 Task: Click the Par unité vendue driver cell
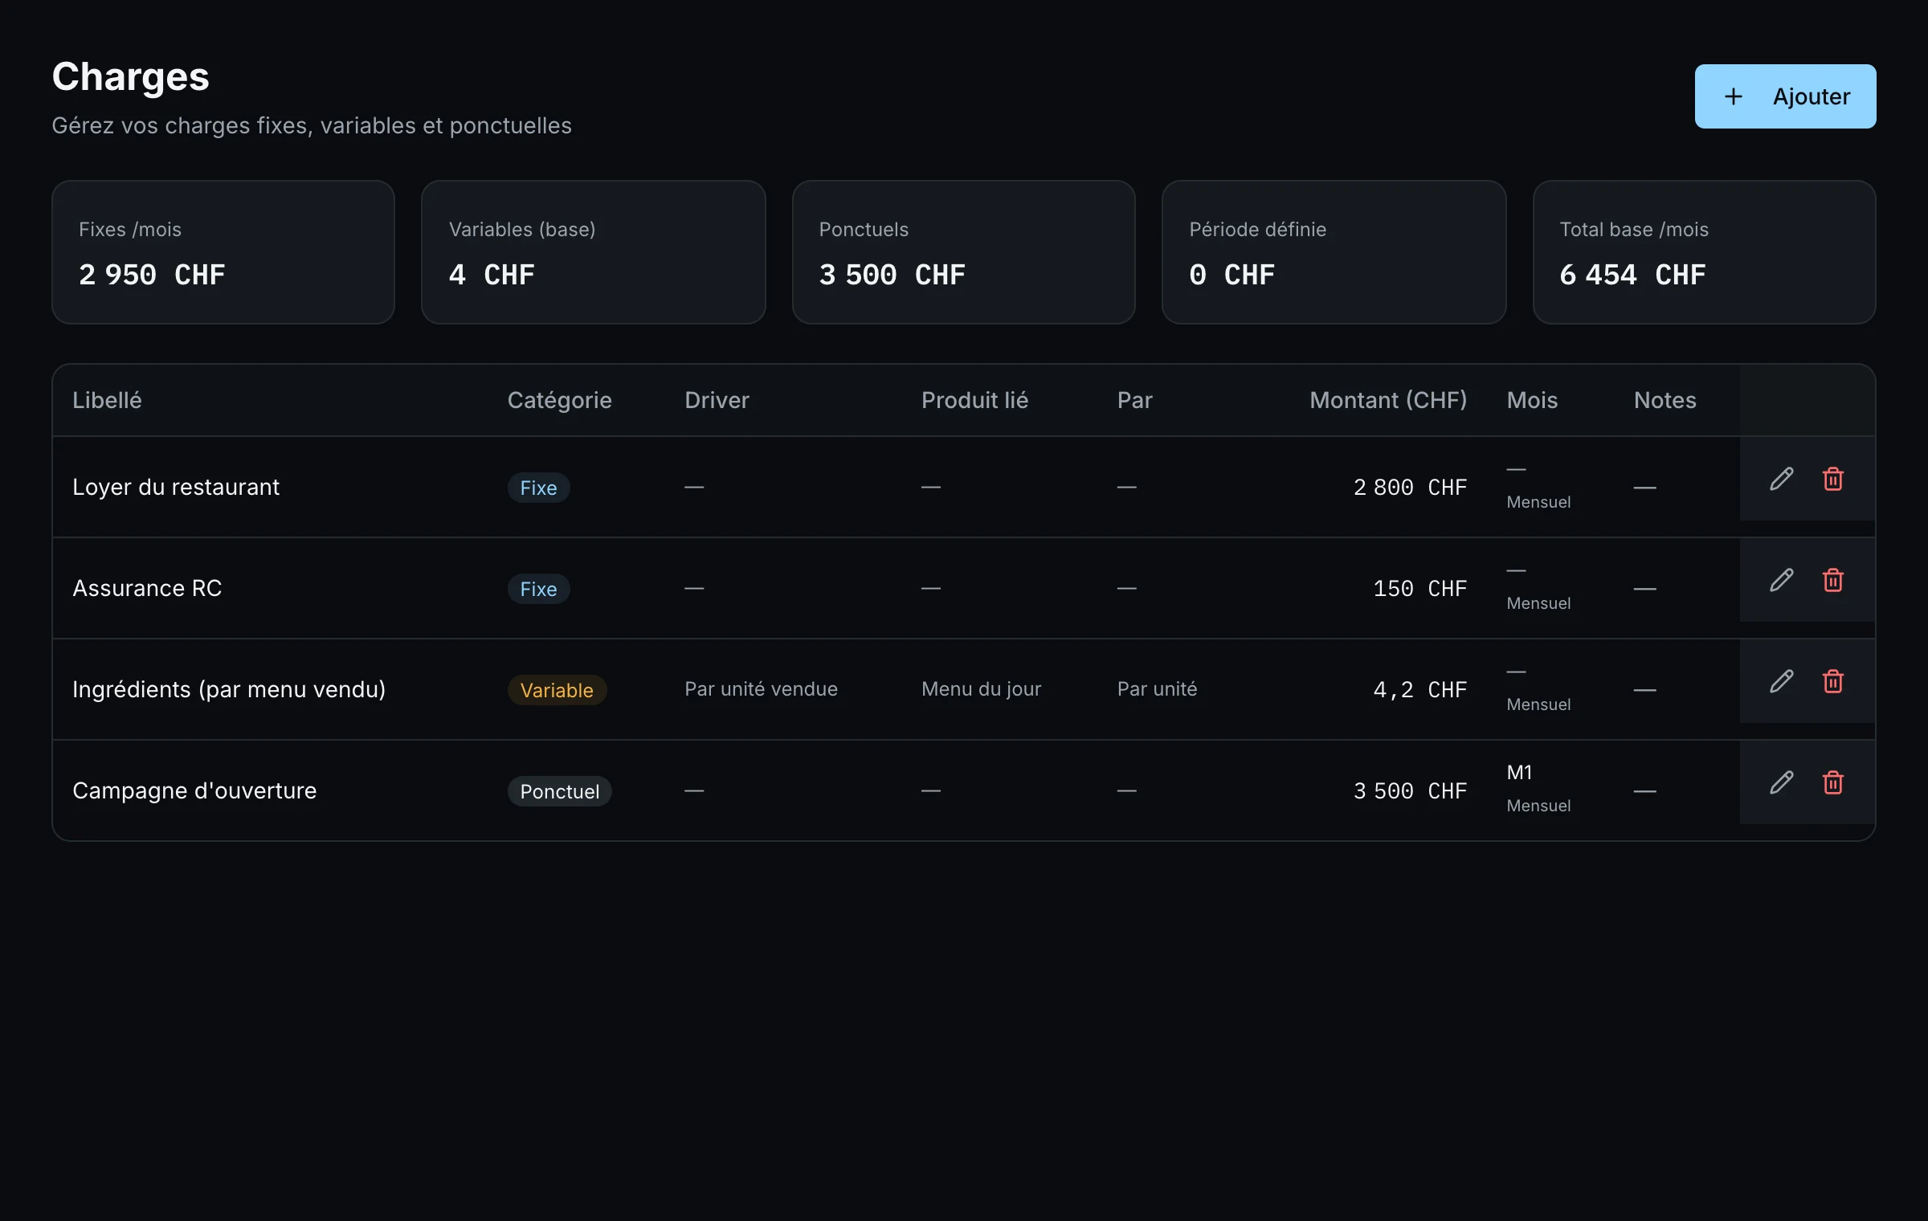click(761, 689)
